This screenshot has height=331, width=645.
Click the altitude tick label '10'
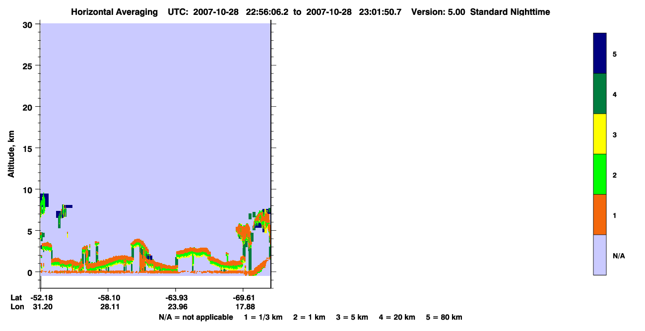(29, 190)
